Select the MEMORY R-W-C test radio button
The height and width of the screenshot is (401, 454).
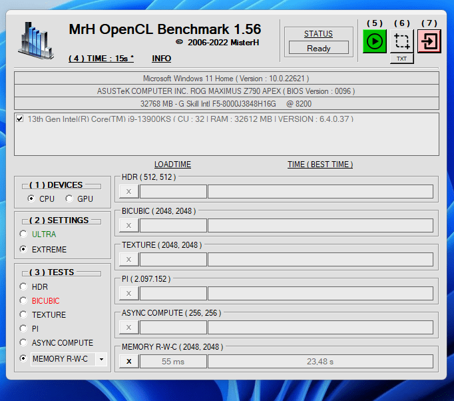(23, 358)
